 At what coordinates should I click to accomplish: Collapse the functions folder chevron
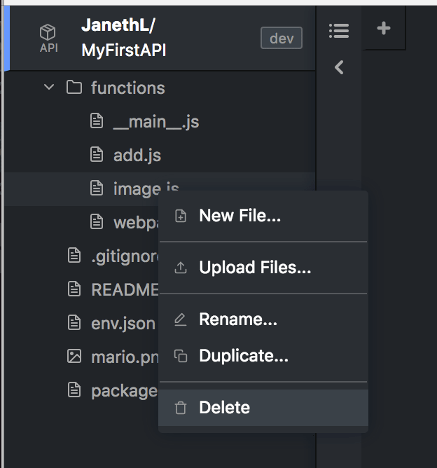pos(49,88)
